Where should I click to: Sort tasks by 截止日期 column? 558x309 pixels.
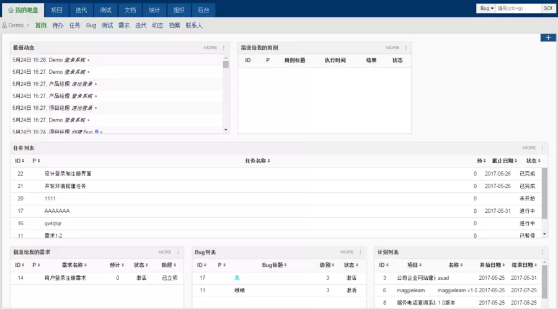pos(502,161)
